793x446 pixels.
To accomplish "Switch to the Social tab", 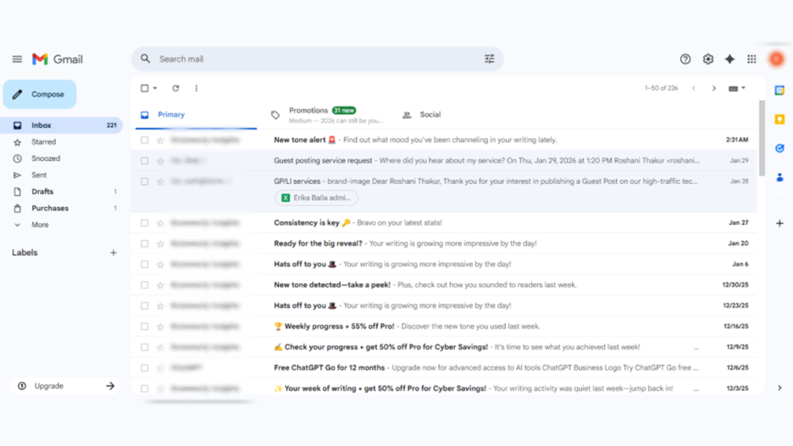I will coord(430,115).
